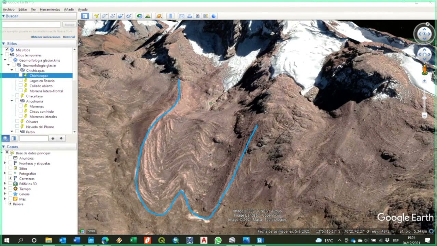Switch planet view with the Saturn icon

(159, 16)
